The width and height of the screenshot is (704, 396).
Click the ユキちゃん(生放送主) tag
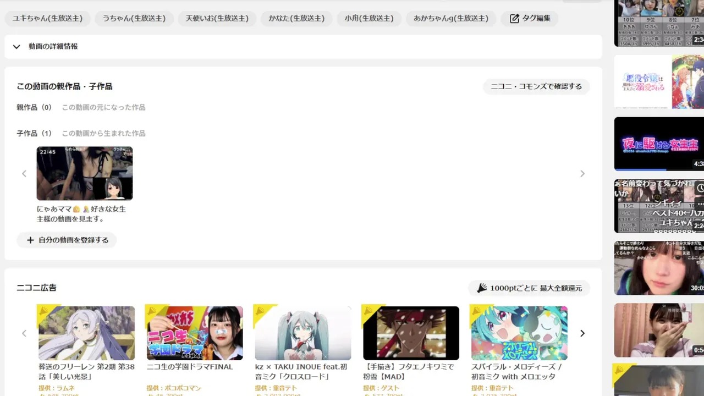click(x=47, y=18)
